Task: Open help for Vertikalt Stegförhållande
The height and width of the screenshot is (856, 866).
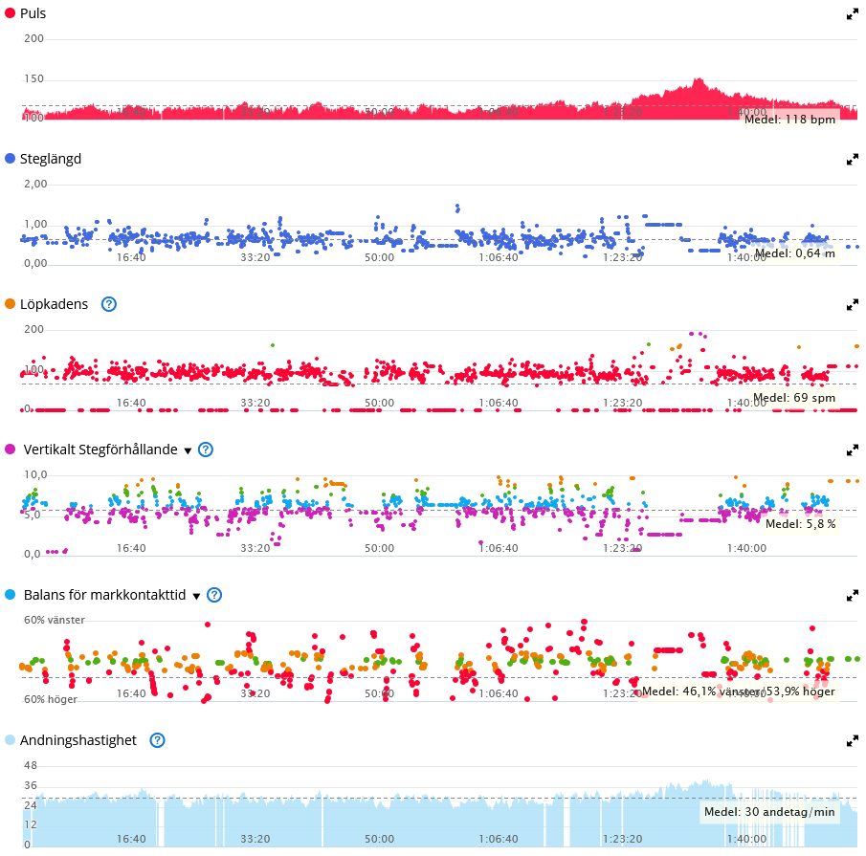Action: [x=206, y=450]
